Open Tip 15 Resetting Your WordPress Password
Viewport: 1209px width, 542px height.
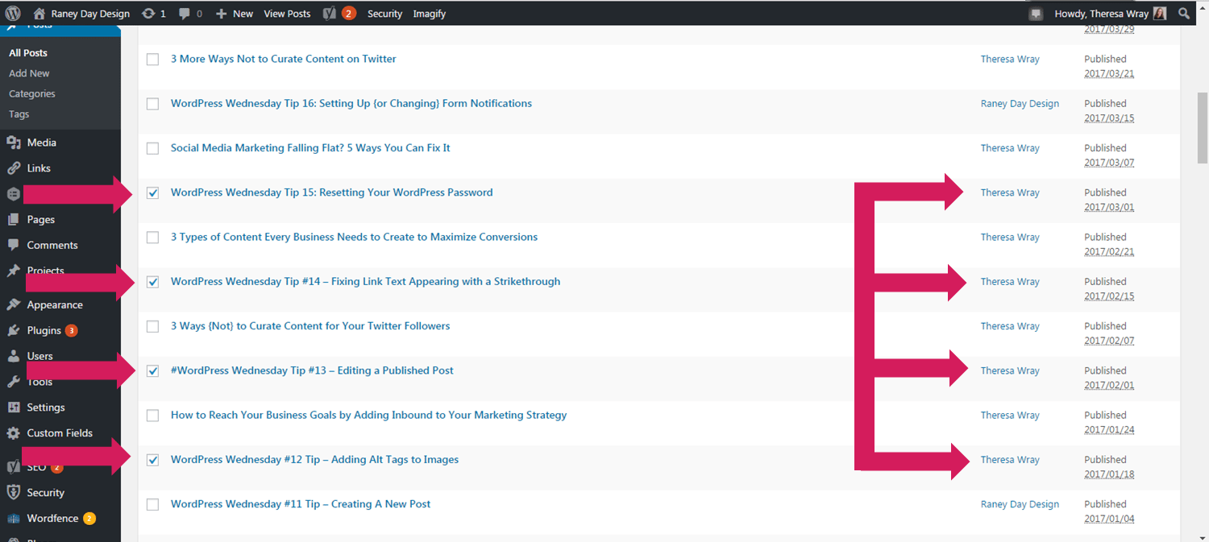click(x=332, y=192)
